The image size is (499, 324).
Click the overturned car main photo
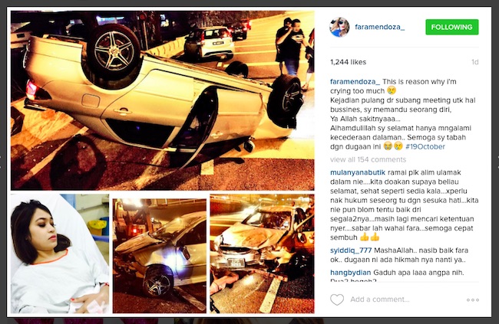pos(162,100)
